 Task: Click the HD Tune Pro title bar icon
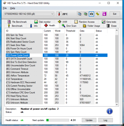click(x=5, y=3)
